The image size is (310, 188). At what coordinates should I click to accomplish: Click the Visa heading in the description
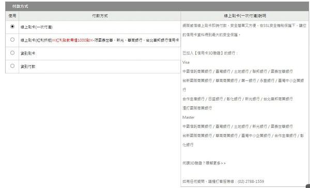[186, 62]
